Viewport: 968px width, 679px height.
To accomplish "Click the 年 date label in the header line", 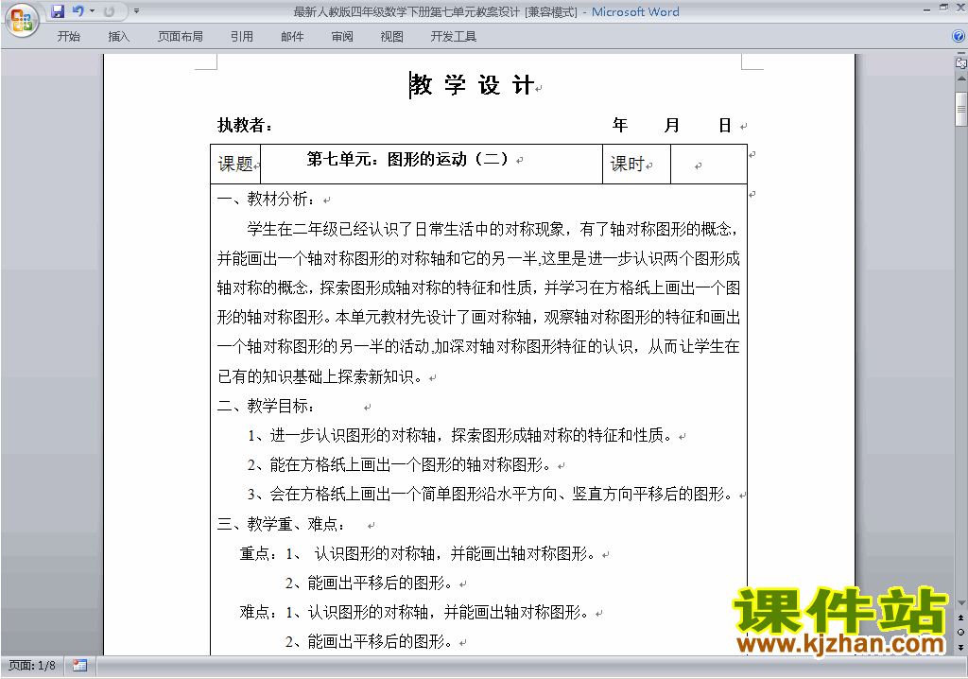I will pyautogui.click(x=620, y=126).
